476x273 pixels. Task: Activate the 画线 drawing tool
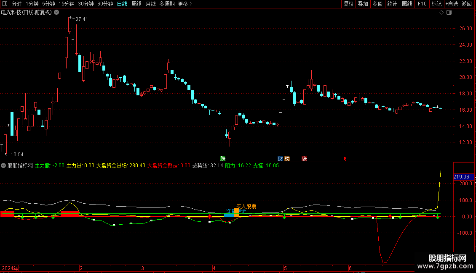(407, 4)
